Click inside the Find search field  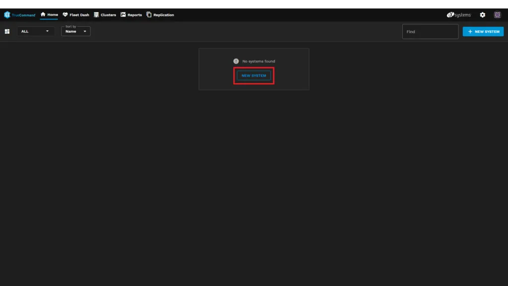point(429,31)
